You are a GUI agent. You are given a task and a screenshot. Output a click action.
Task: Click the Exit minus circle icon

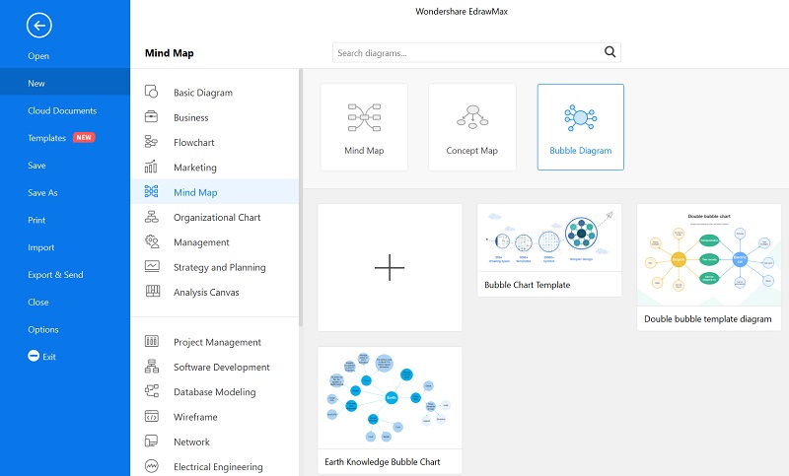coord(34,356)
